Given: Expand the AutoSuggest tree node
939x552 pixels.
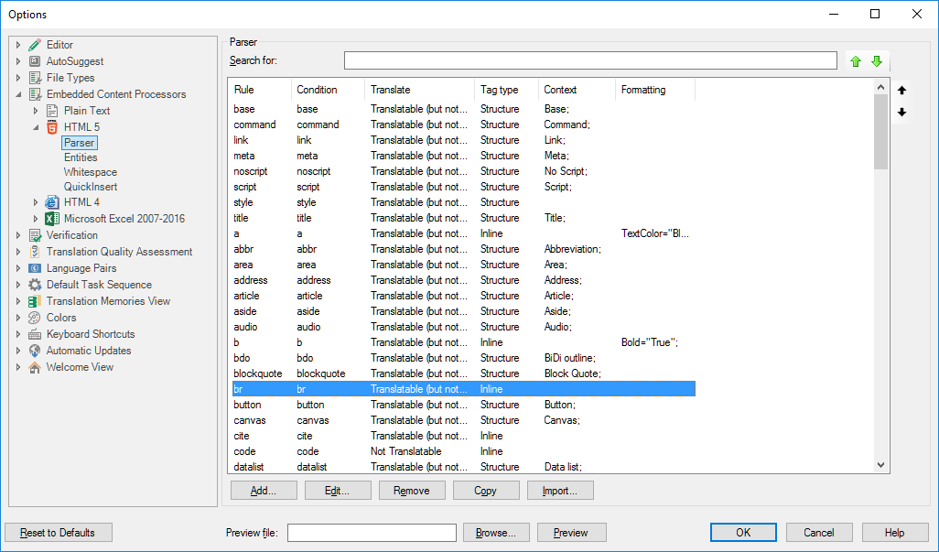Looking at the screenshot, I should [x=18, y=61].
